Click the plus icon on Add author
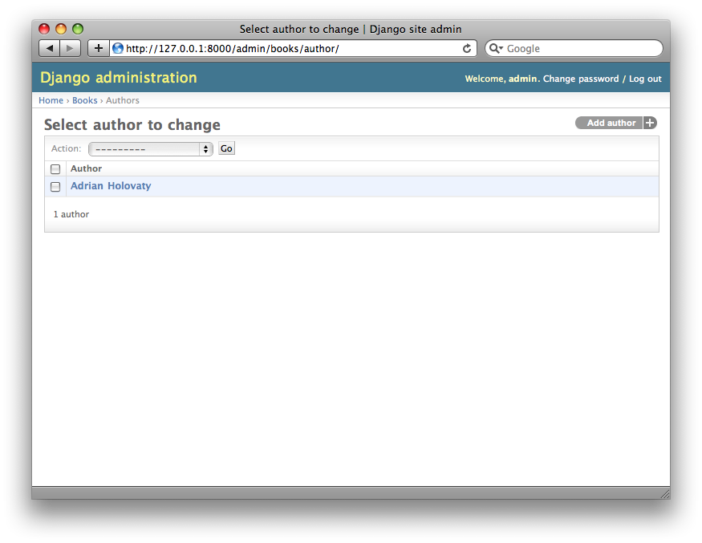Viewport: 702px width, 543px height. (651, 123)
